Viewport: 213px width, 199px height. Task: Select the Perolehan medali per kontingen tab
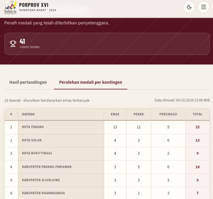[91, 82]
